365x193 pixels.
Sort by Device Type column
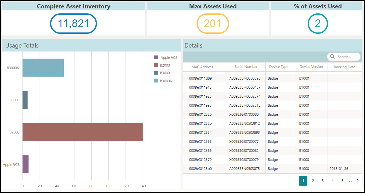click(x=279, y=67)
